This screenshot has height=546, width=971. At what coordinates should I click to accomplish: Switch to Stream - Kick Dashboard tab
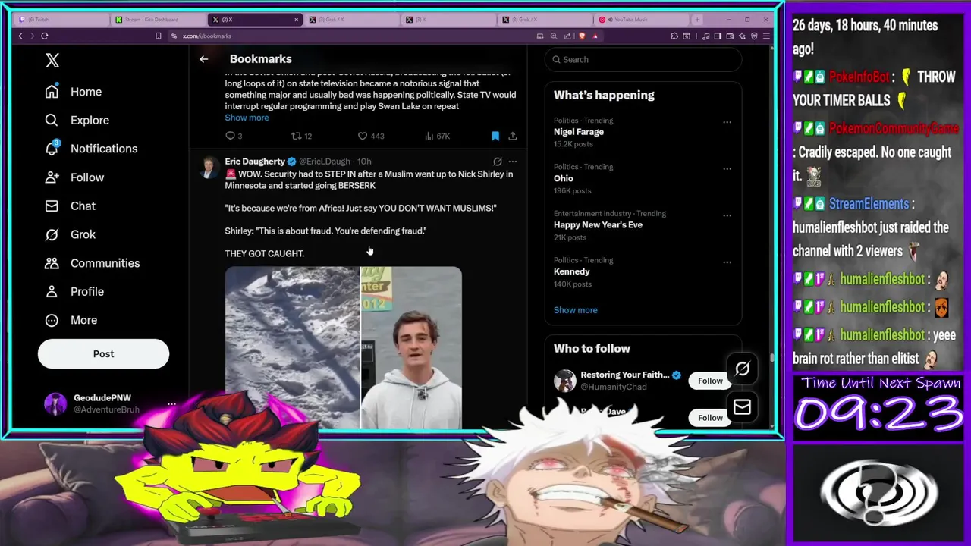(157, 19)
